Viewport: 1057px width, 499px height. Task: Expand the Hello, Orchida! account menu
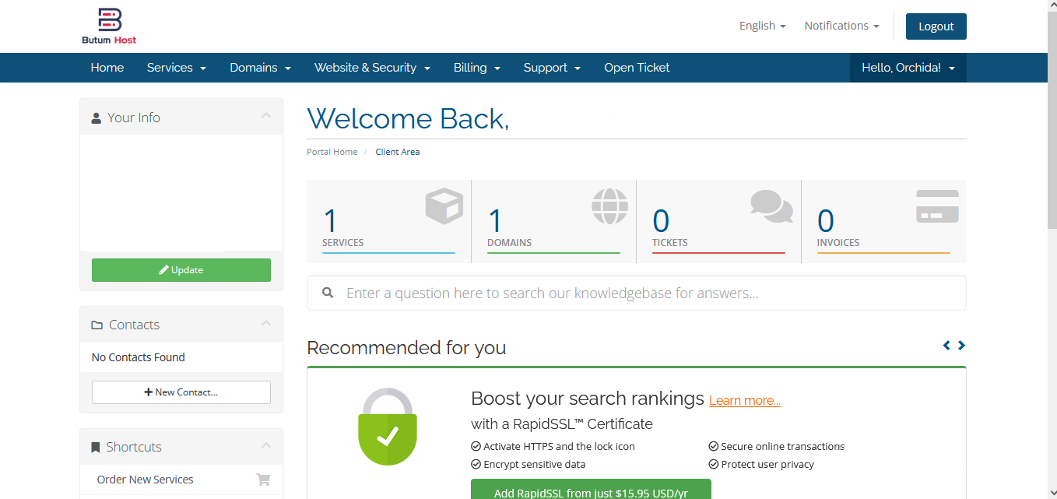pos(908,68)
